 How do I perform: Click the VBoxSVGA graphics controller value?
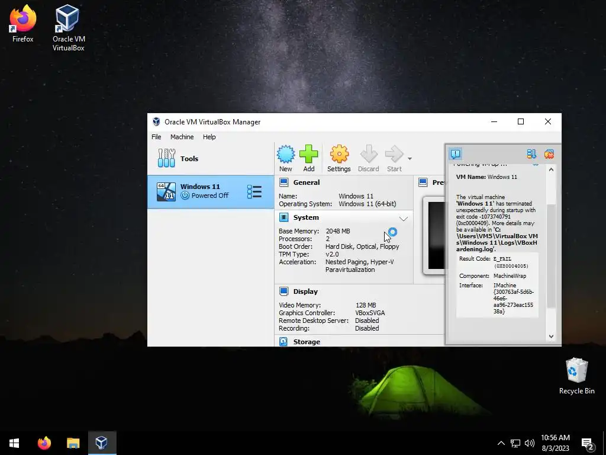coord(370,313)
